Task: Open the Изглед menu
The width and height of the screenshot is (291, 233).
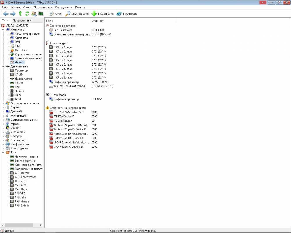Action: (16, 8)
